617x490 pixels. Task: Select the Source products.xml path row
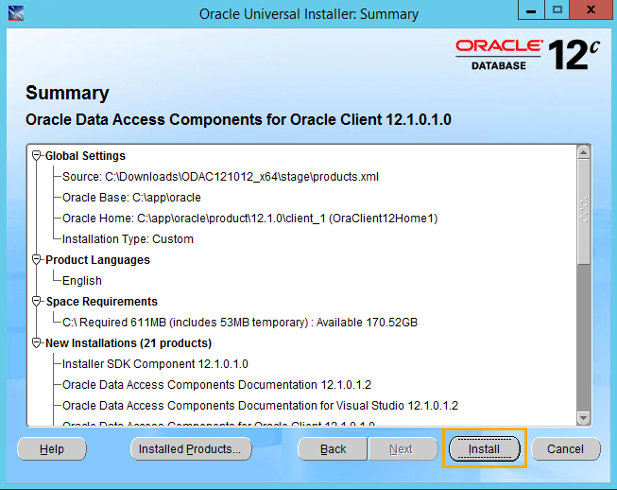tap(220, 177)
